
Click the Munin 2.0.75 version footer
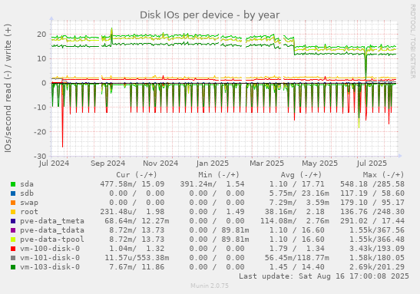(x=210, y=286)
